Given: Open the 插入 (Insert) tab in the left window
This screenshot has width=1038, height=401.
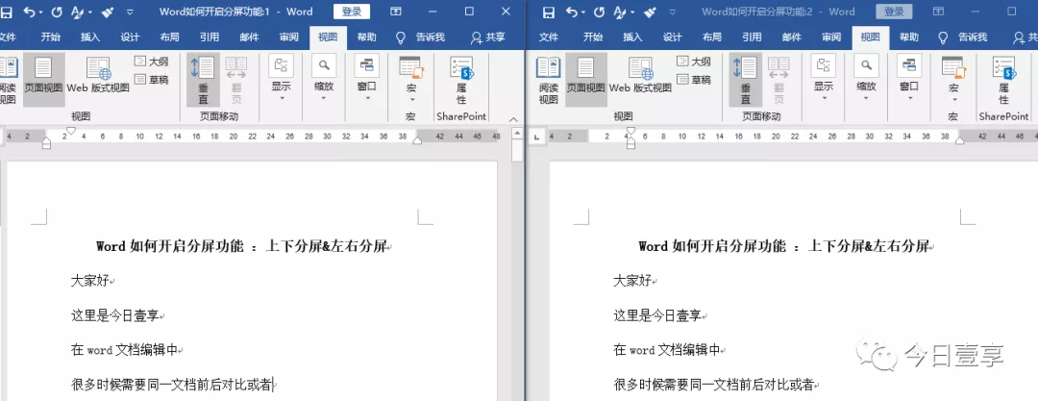Looking at the screenshot, I should (90, 38).
